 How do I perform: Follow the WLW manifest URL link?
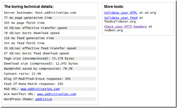pos(57,94)
